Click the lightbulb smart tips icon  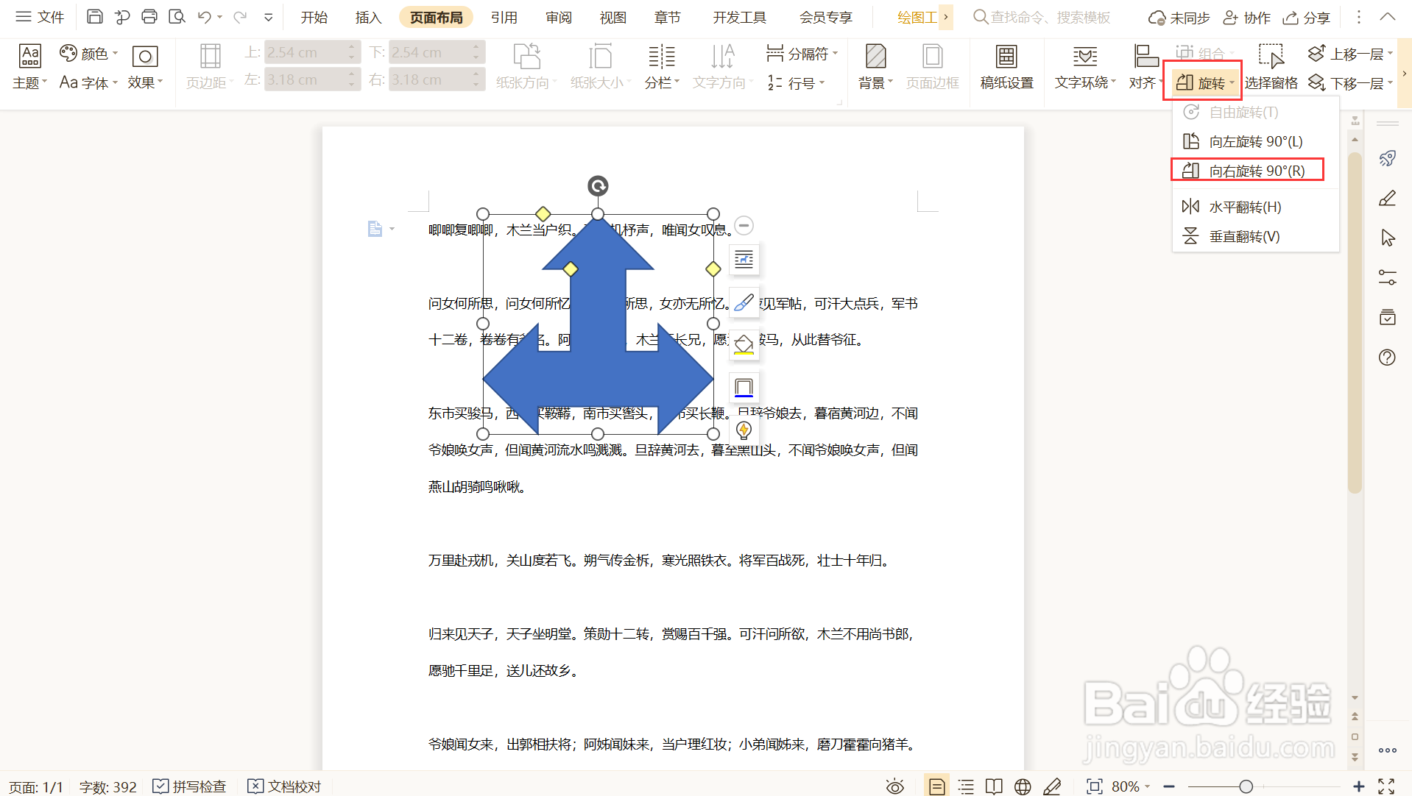[744, 430]
